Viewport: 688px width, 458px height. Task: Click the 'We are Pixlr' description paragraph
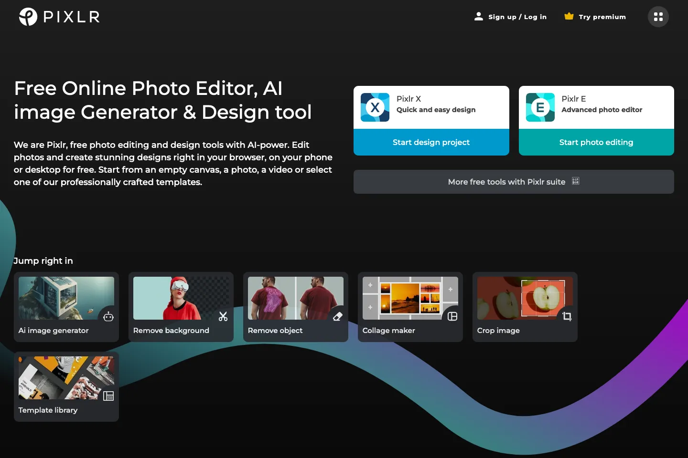coord(173,163)
